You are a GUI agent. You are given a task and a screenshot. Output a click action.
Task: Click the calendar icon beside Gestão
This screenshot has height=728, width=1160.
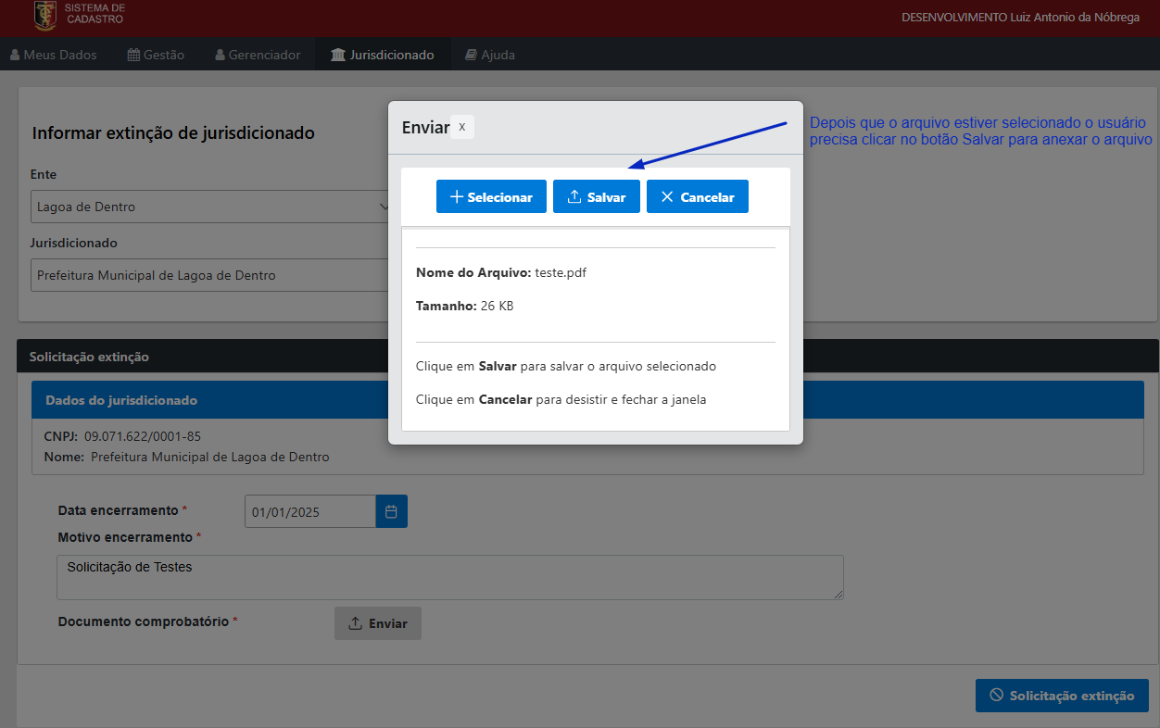point(133,55)
